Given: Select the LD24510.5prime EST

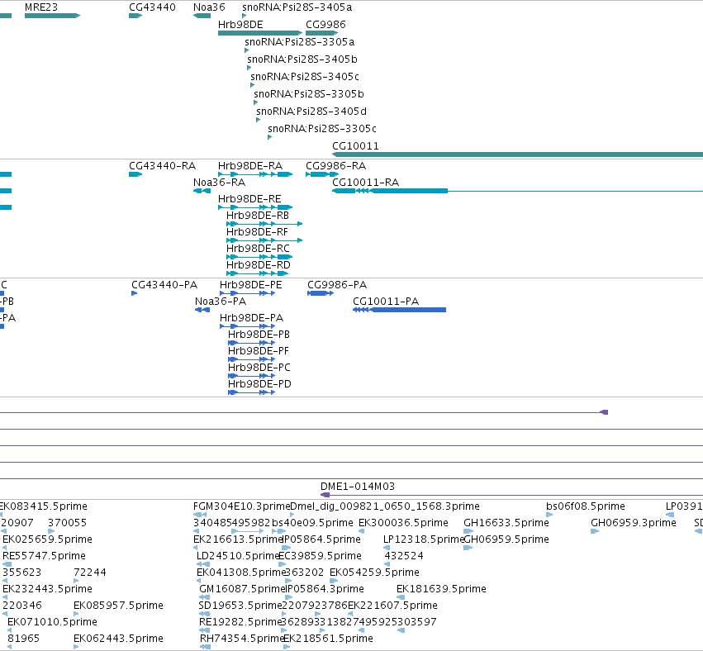Looking at the screenshot, I should click(x=203, y=564).
